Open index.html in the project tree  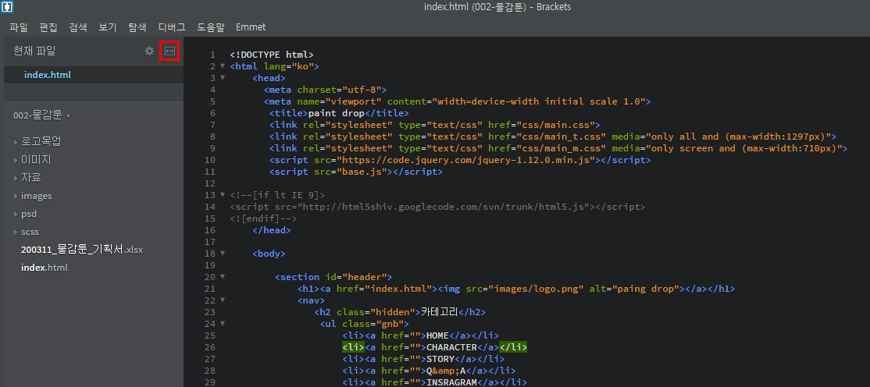coord(44,268)
